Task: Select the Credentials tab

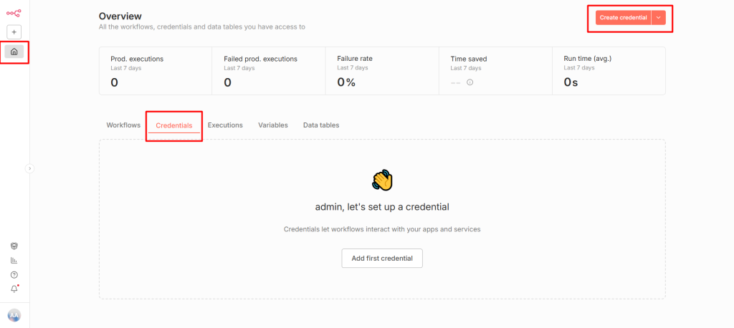Action: pos(173,126)
